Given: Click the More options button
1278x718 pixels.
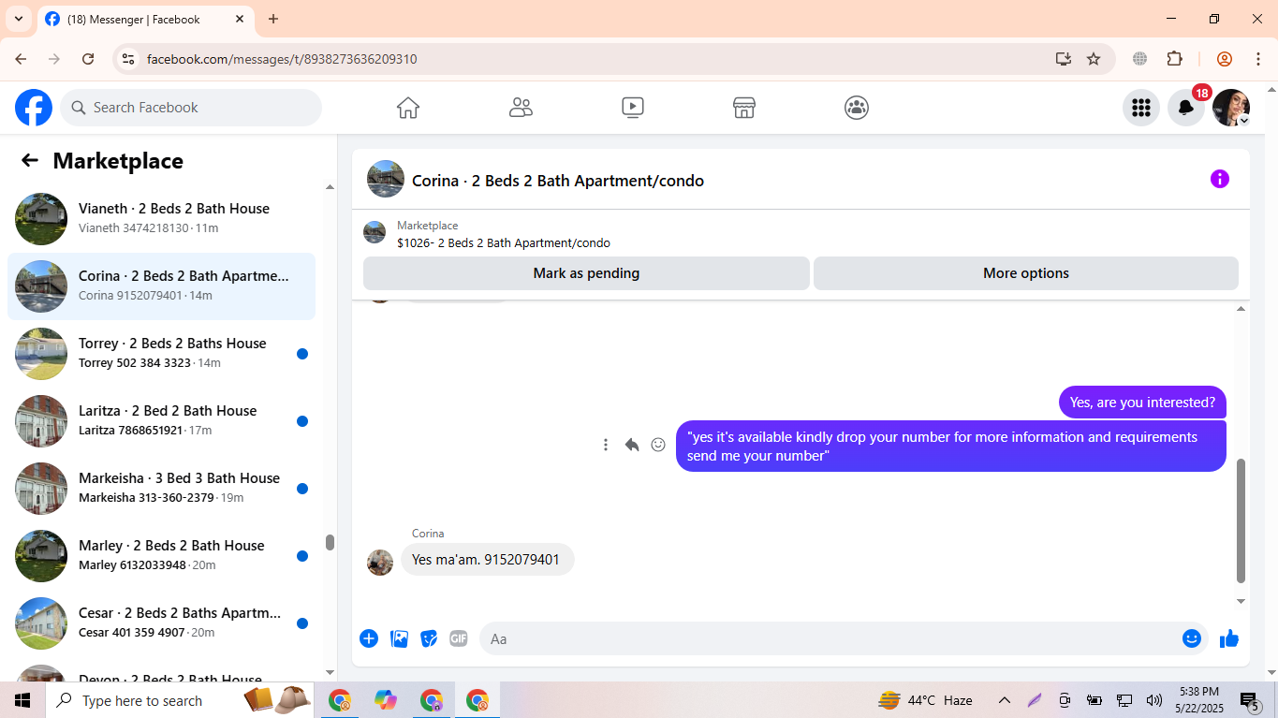Looking at the screenshot, I should (1026, 273).
